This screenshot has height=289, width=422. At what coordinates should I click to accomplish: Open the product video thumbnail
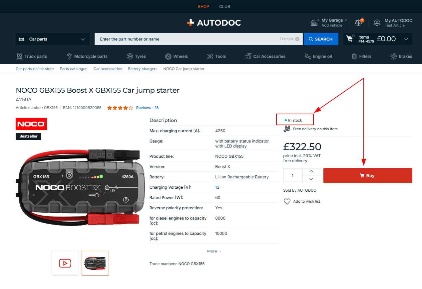(65, 263)
